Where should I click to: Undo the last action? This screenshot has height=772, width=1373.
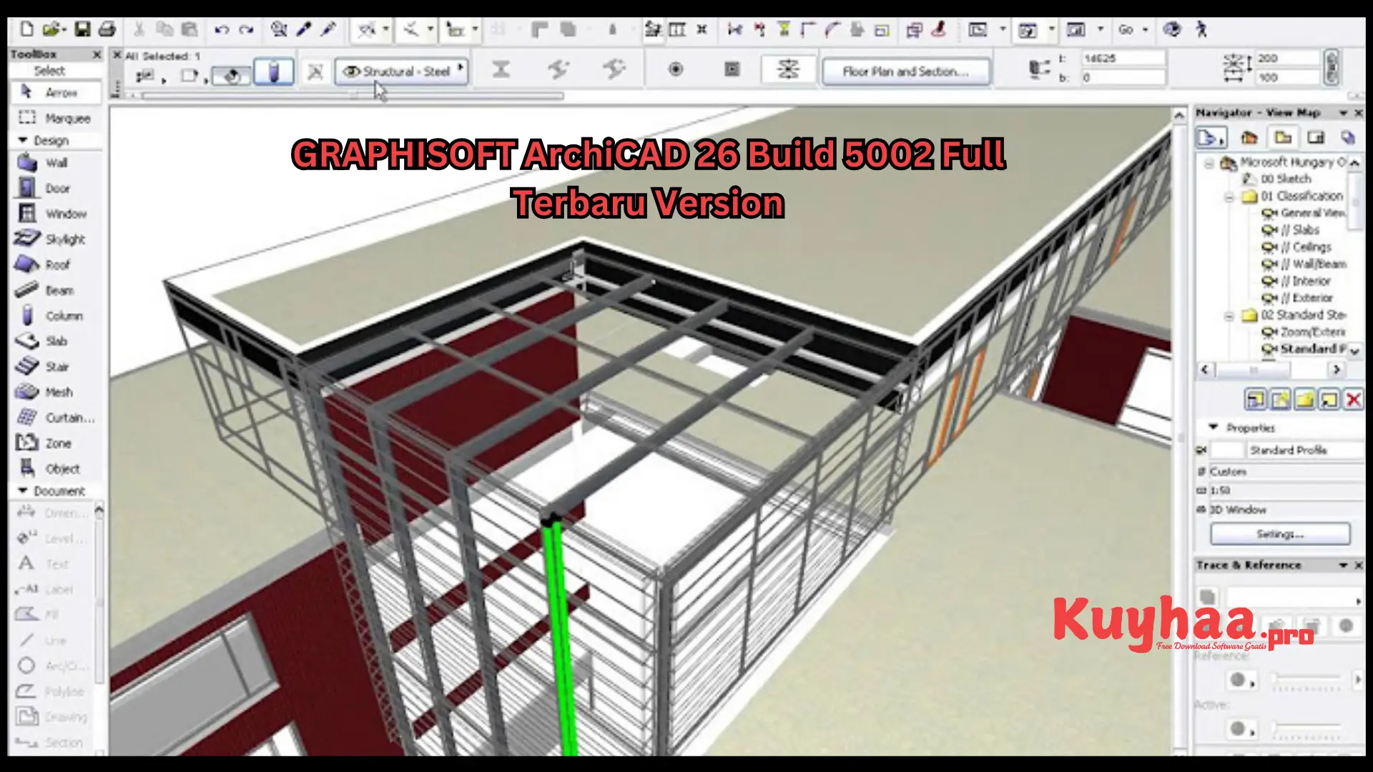(x=221, y=29)
